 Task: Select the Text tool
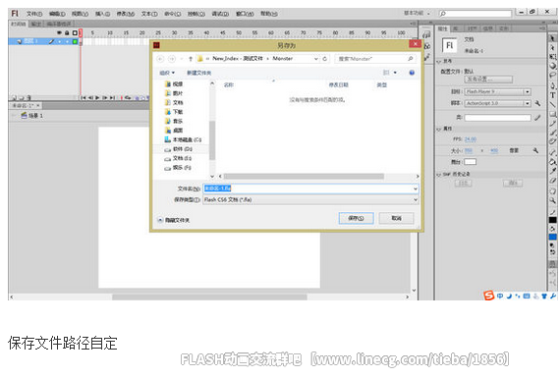[x=552, y=95]
